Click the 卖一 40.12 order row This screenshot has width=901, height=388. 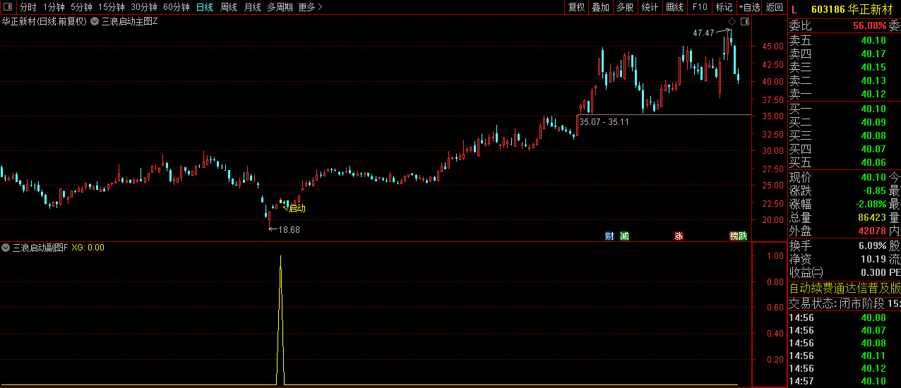tap(844, 94)
